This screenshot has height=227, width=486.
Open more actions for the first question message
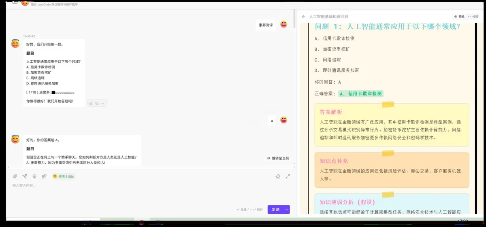click(103, 104)
